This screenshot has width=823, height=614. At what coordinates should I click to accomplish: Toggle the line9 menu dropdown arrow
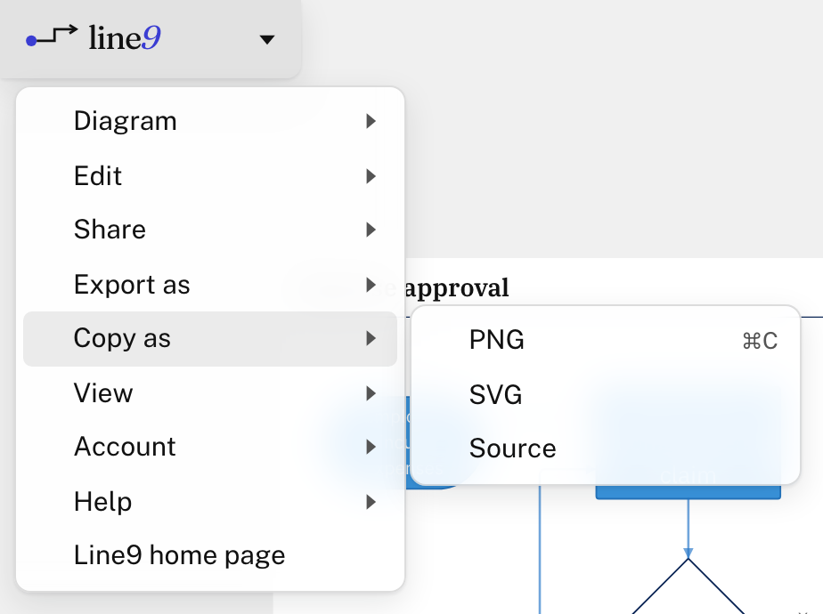[x=267, y=39]
